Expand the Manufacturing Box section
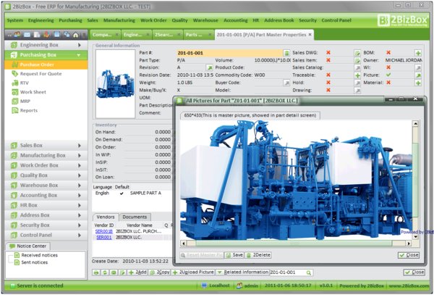 (x=43, y=155)
